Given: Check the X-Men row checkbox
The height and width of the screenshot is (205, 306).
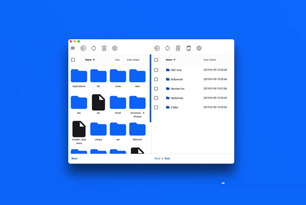Looking at the screenshot, I should point(156,107).
